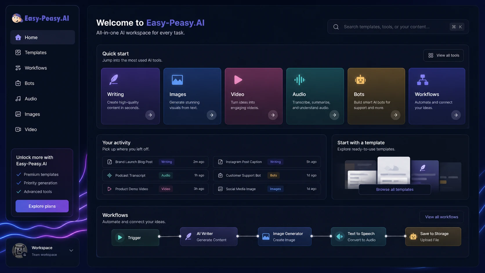The image size is (485, 273).
Task: Click the center template preview thumbnail
Action: coord(394,171)
